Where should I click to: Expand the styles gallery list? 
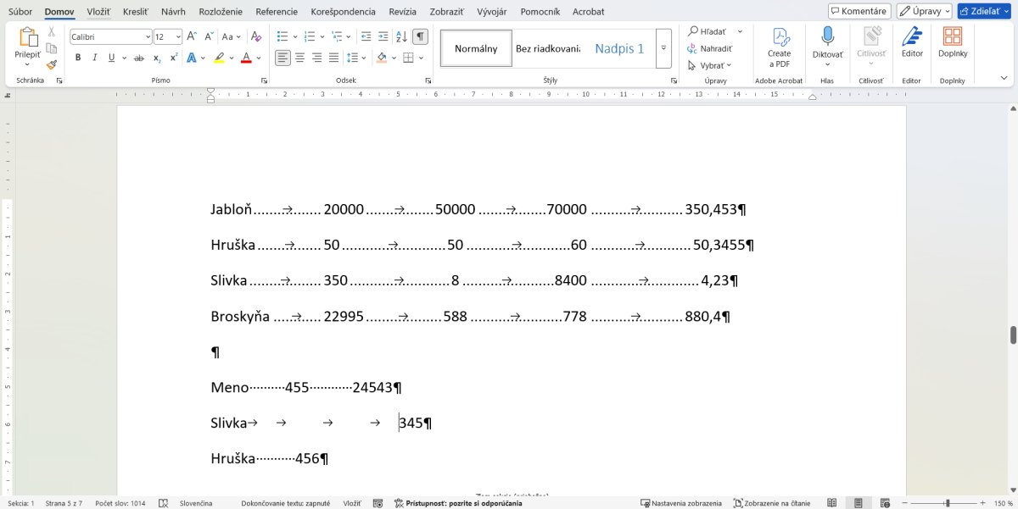tap(663, 48)
